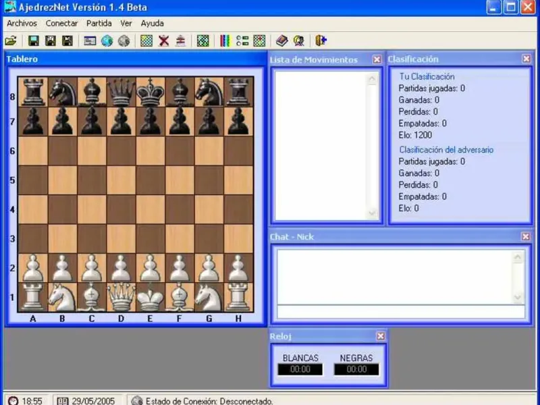This screenshot has height=405, width=540.
Task: Click the small window dialog toolbar icon
Action: 90,41
